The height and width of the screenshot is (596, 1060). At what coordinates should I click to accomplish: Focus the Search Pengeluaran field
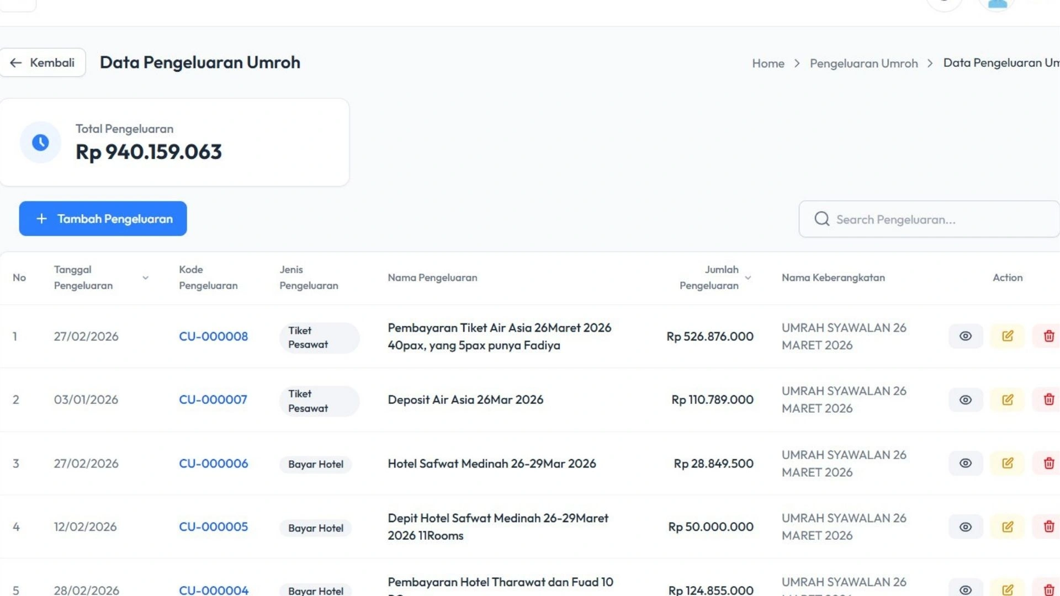[x=939, y=220]
